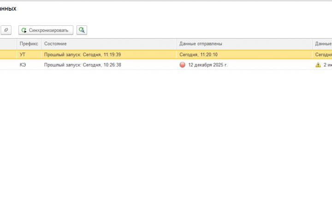
Task: Open the sync-with-search icon button
Action: click(x=82, y=30)
